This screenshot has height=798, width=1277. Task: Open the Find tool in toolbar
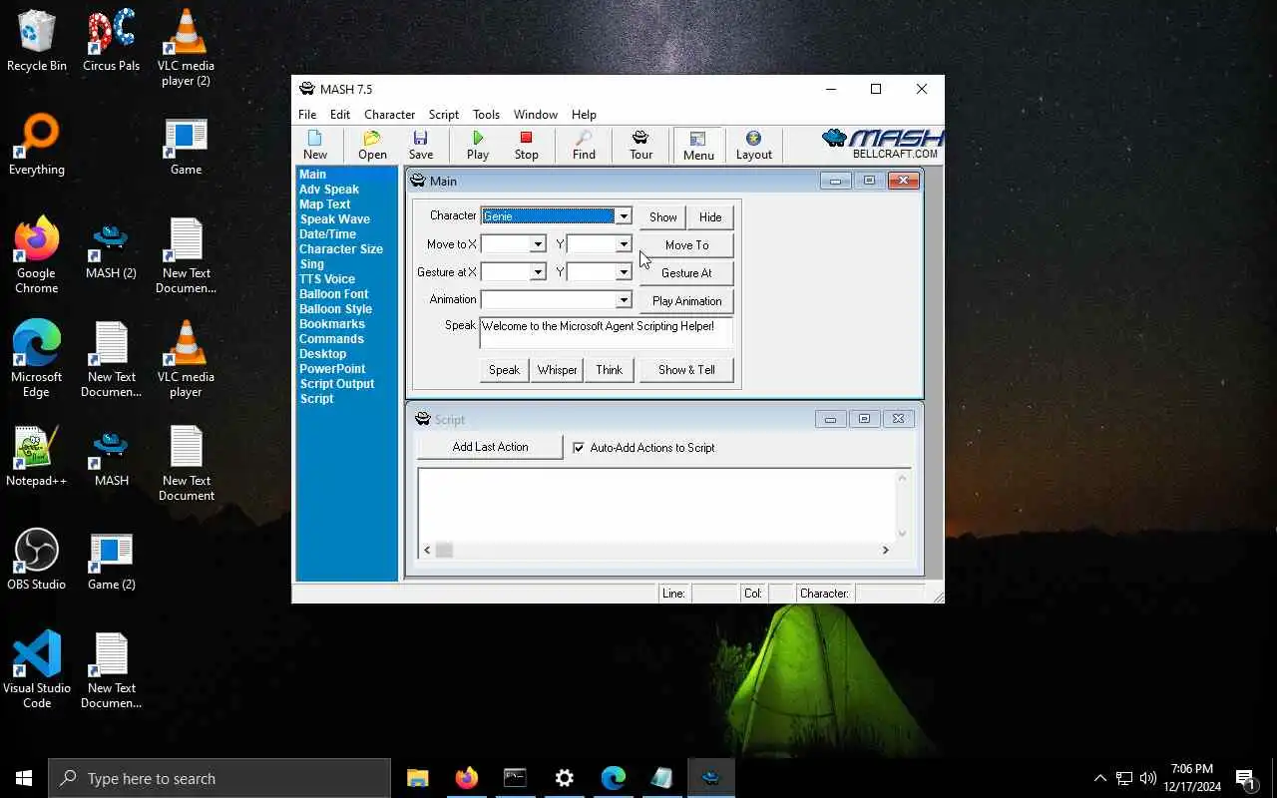584,145
